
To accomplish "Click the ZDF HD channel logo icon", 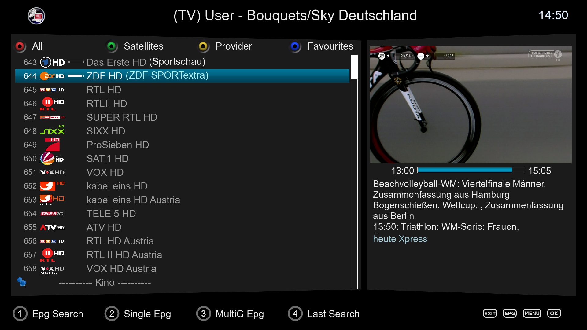I will point(52,76).
